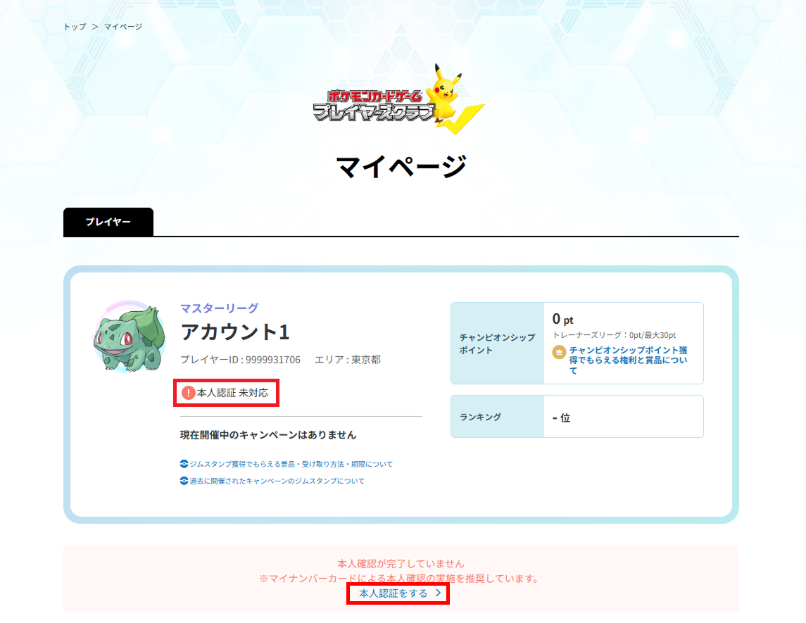Image resolution: width=806 pixels, height=623 pixels.
Task: Click the Pokémon Card Game Players Club logo
Action: (x=399, y=99)
